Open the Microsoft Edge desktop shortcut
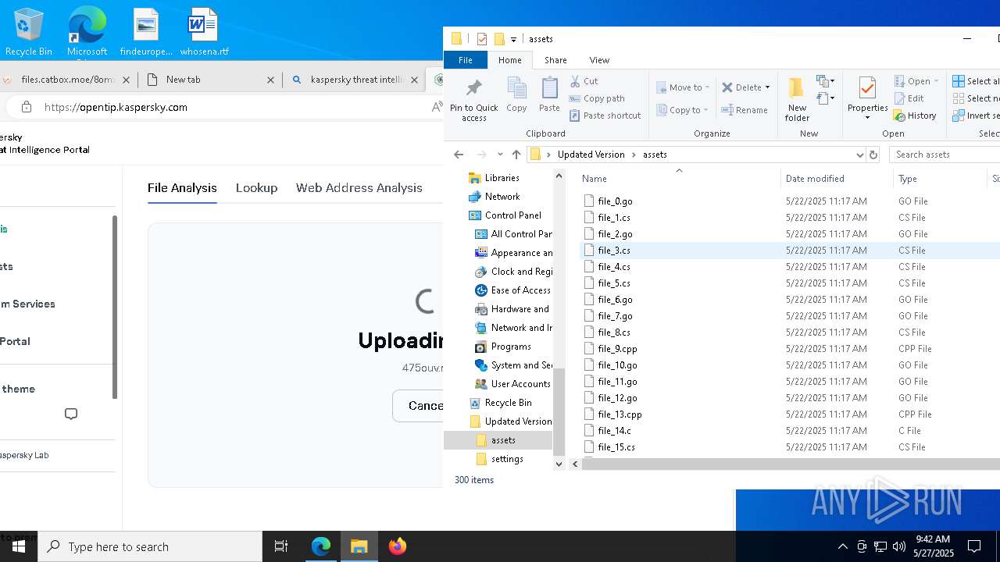Image resolution: width=1000 pixels, height=562 pixels. pyautogui.click(x=87, y=31)
